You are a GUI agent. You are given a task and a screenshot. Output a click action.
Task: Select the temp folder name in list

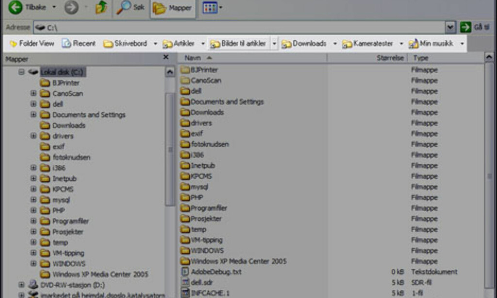pos(199,229)
